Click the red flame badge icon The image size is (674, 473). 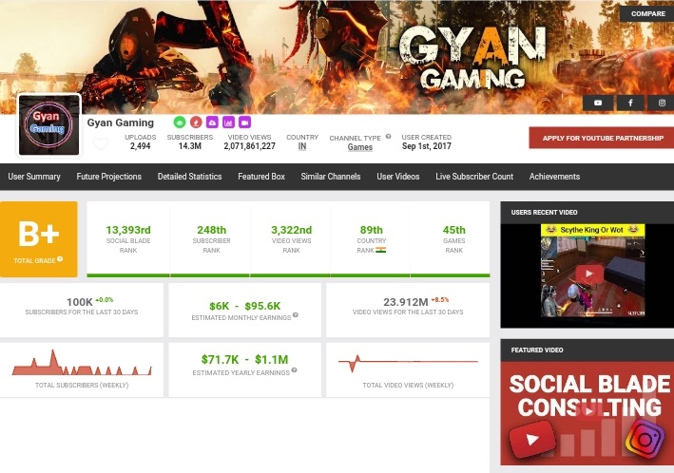tap(196, 123)
